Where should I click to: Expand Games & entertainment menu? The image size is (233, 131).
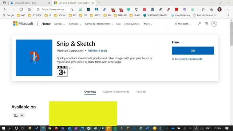tap(99, 24)
